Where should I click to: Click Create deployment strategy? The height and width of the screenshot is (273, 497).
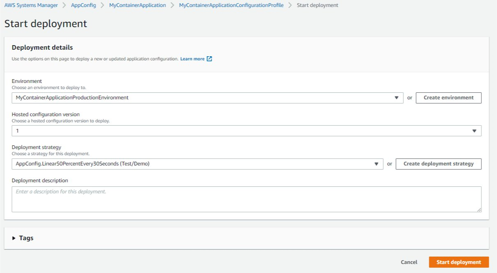pyautogui.click(x=438, y=163)
